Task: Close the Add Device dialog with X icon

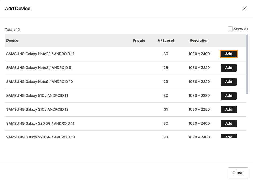Action: tap(245, 8)
